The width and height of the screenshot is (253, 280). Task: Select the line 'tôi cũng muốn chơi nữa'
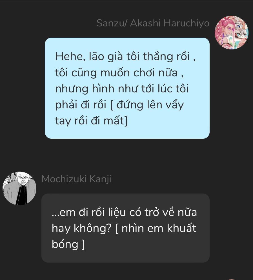point(119,73)
